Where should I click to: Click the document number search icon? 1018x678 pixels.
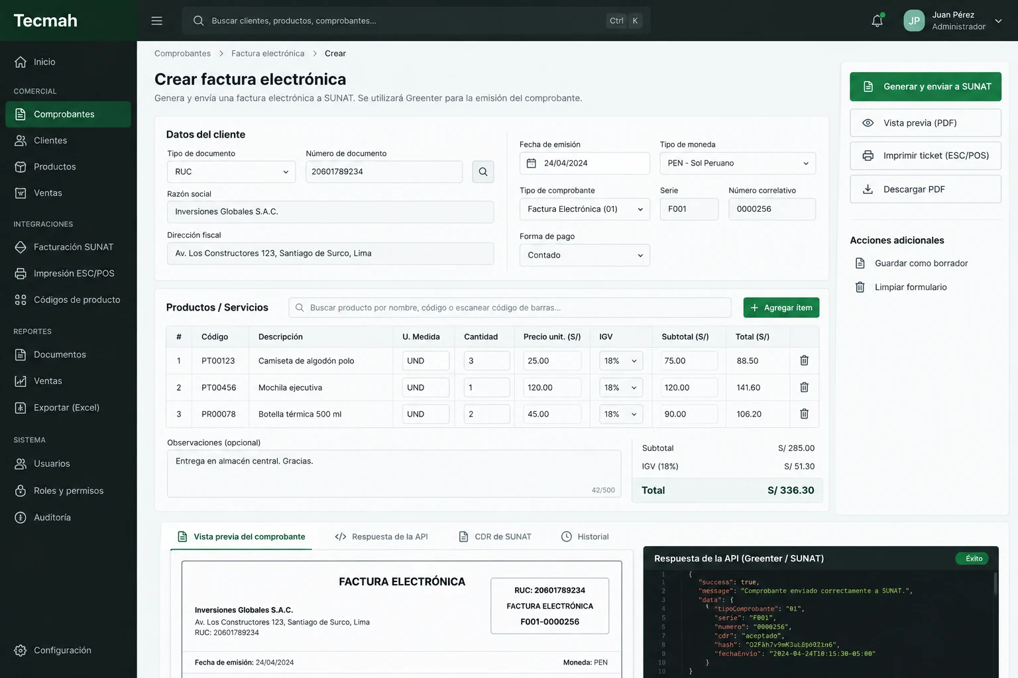[483, 171]
